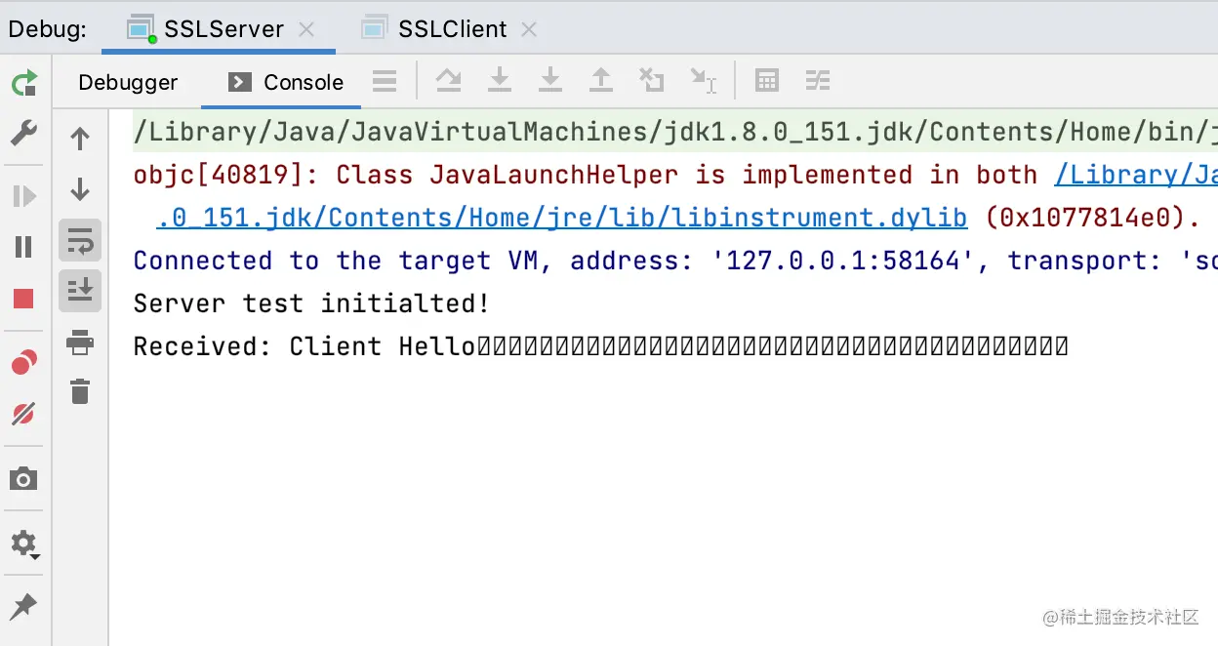Print the console output via printer icon
The width and height of the screenshot is (1218, 646).
tap(80, 342)
